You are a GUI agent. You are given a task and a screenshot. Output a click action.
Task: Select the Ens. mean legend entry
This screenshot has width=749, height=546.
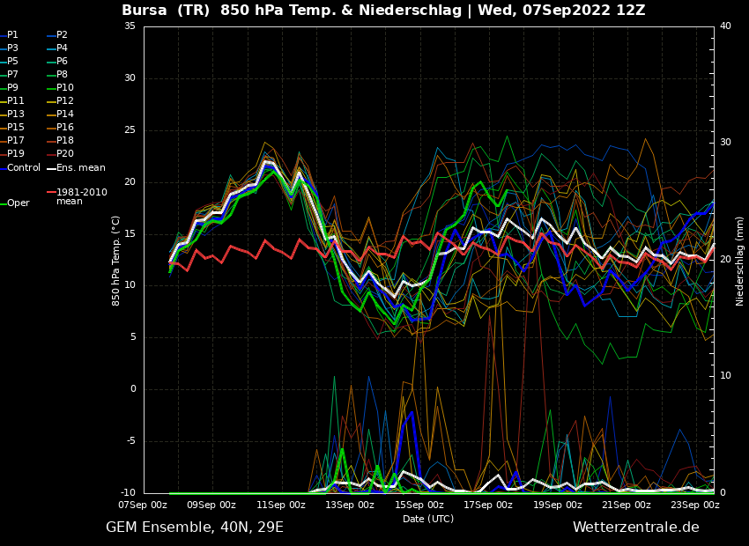coord(77,168)
